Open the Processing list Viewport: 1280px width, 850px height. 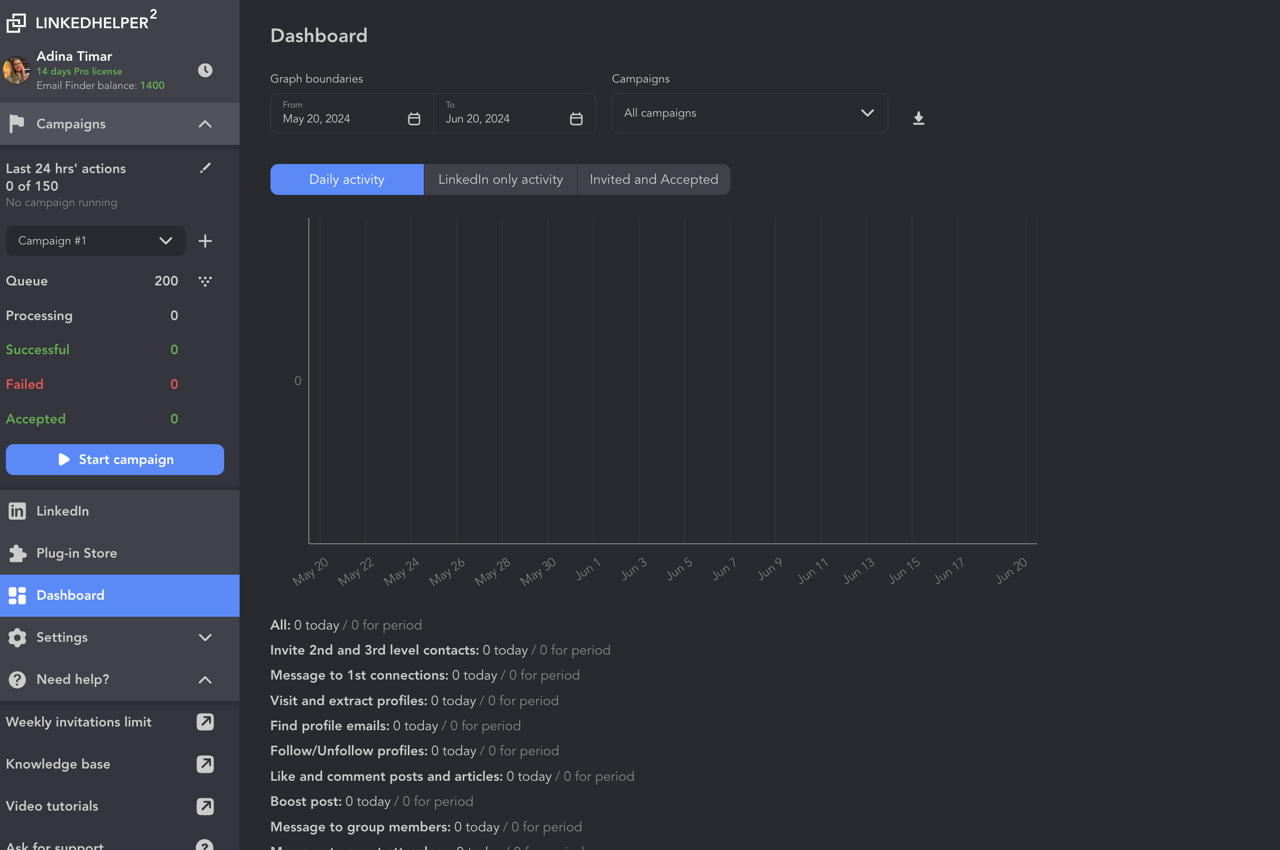tap(92, 315)
